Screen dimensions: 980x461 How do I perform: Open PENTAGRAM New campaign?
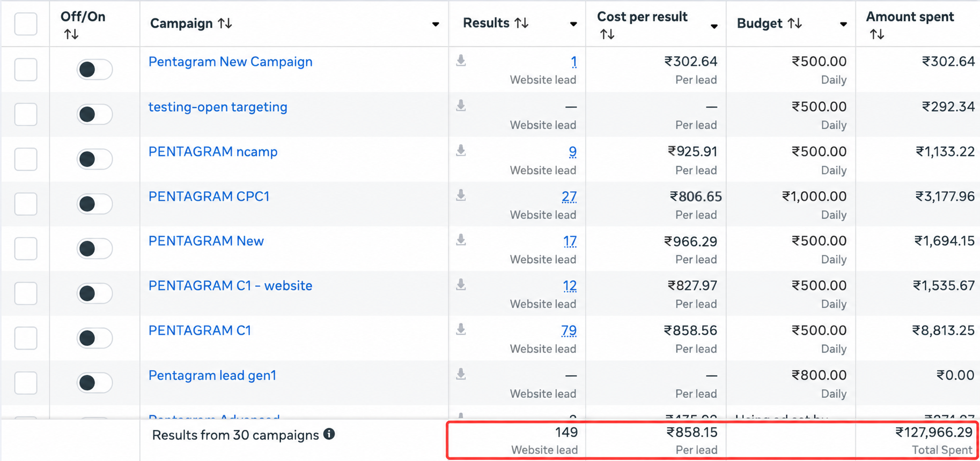coord(206,241)
